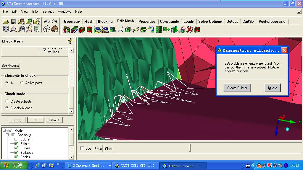Click the Open Project folder icon
The height and width of the screenshot is (170, 303).
6,22
